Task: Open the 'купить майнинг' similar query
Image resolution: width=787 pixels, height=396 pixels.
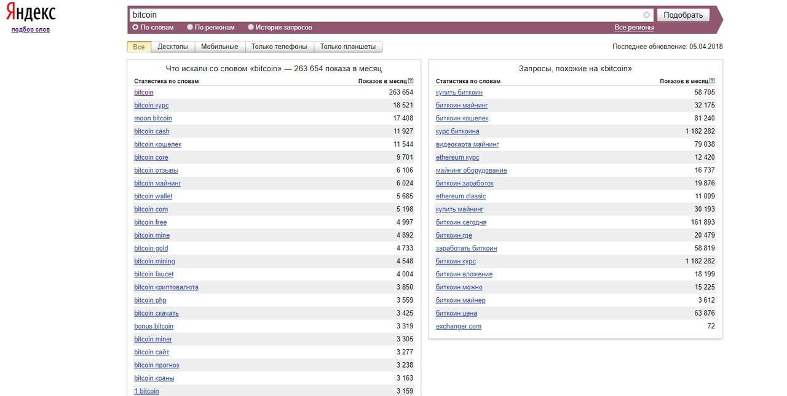Action: click(x=460, y=209)
